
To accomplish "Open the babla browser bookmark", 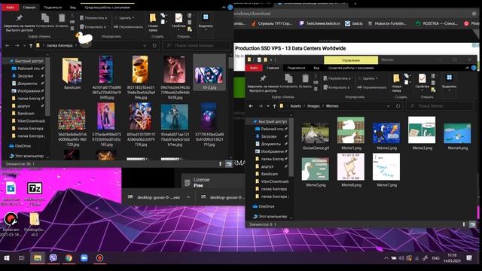I will point(354,23).
